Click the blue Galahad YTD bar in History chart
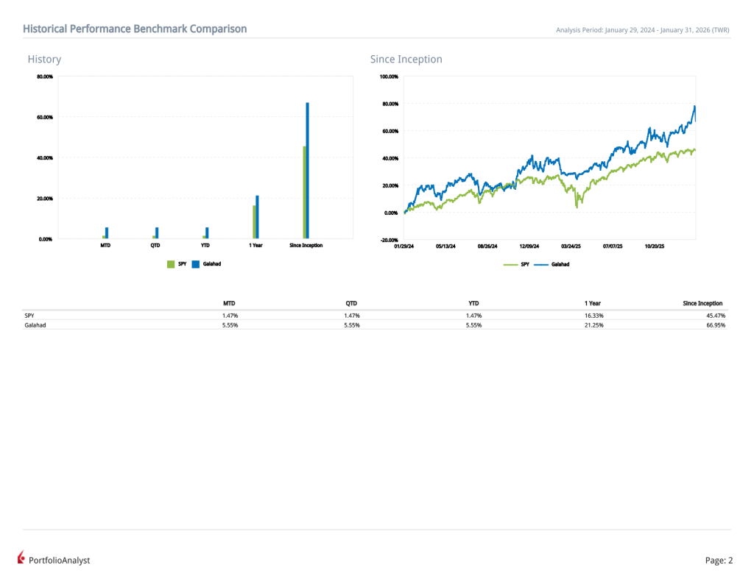Image resolution: width=754 pixels, height=582 pixels. (207, 233)
